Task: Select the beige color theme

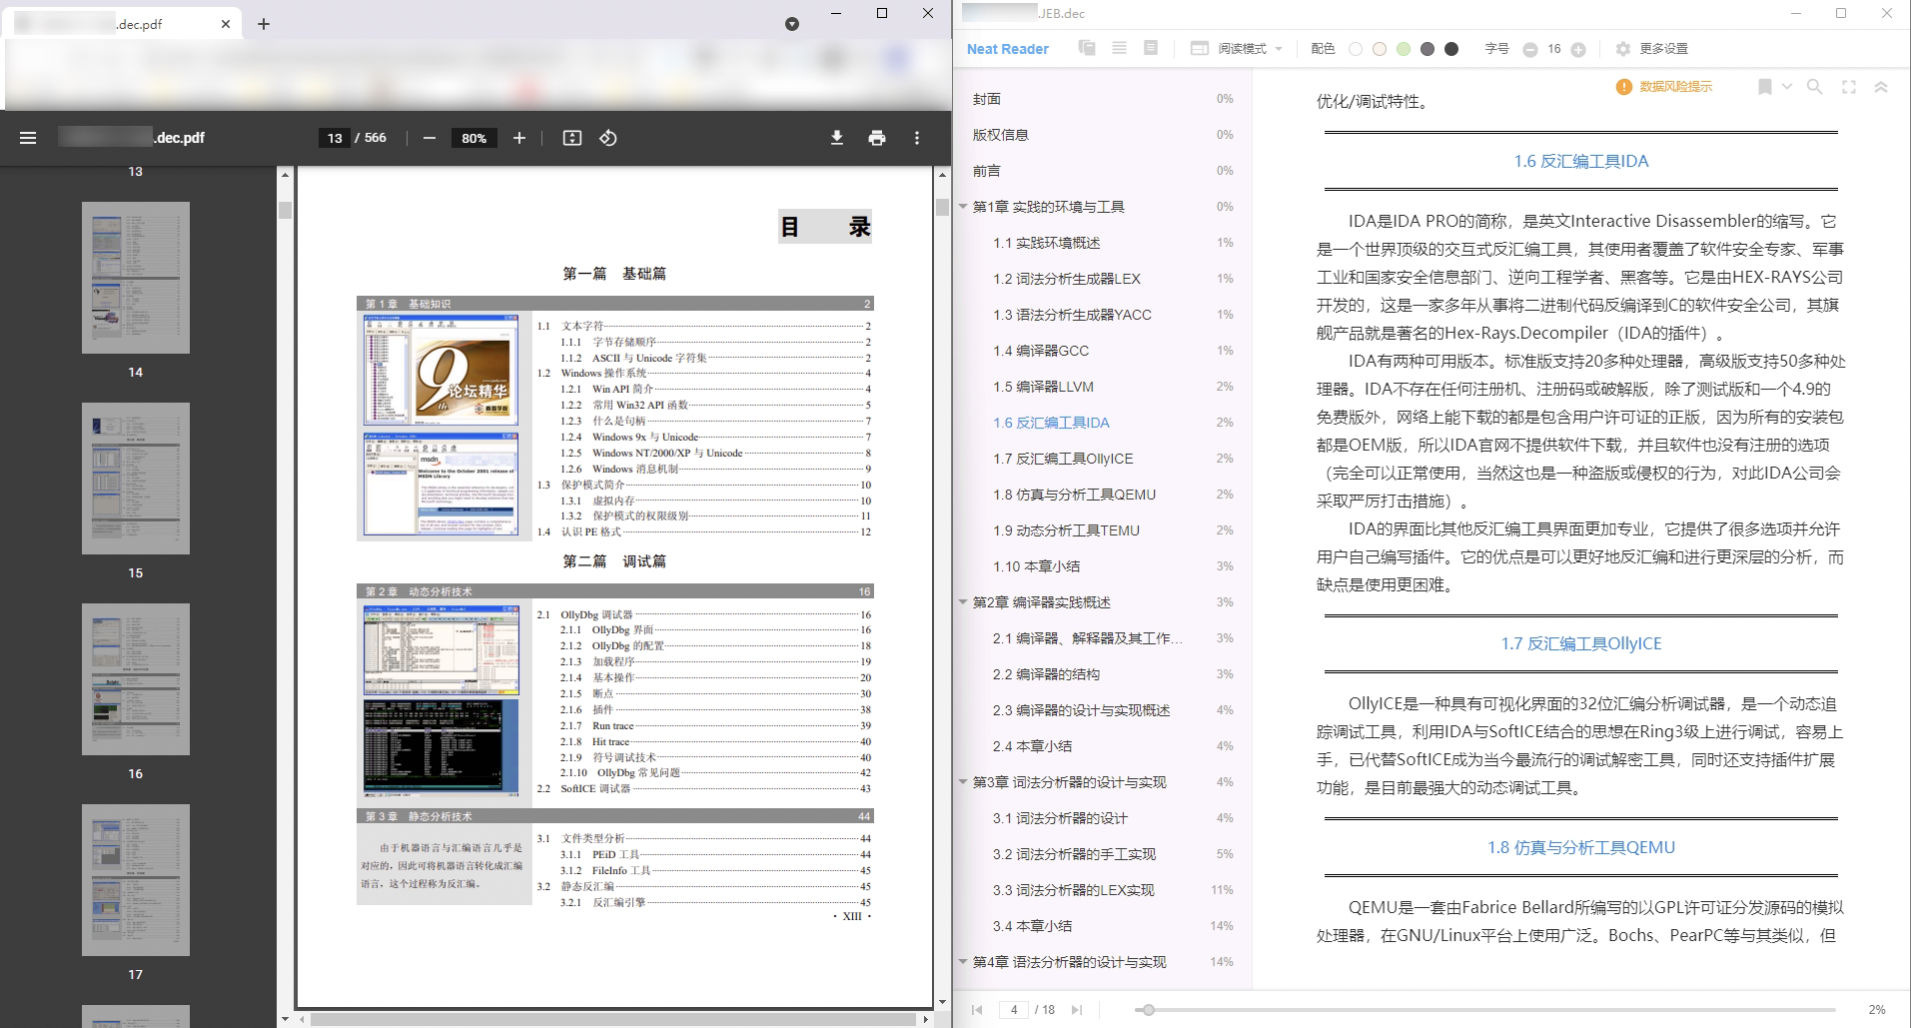Action: (1380, 49)
